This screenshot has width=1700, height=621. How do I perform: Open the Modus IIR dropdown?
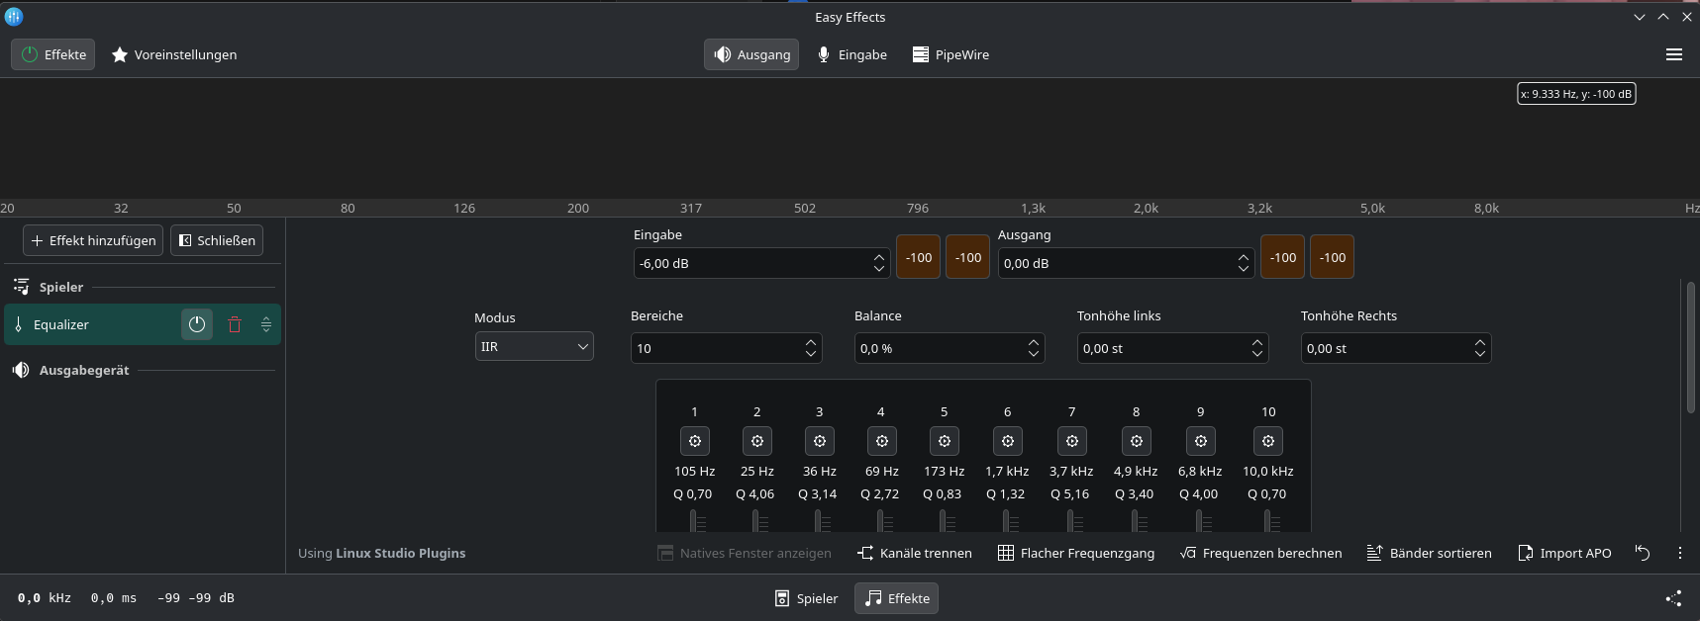click(535, 346)
